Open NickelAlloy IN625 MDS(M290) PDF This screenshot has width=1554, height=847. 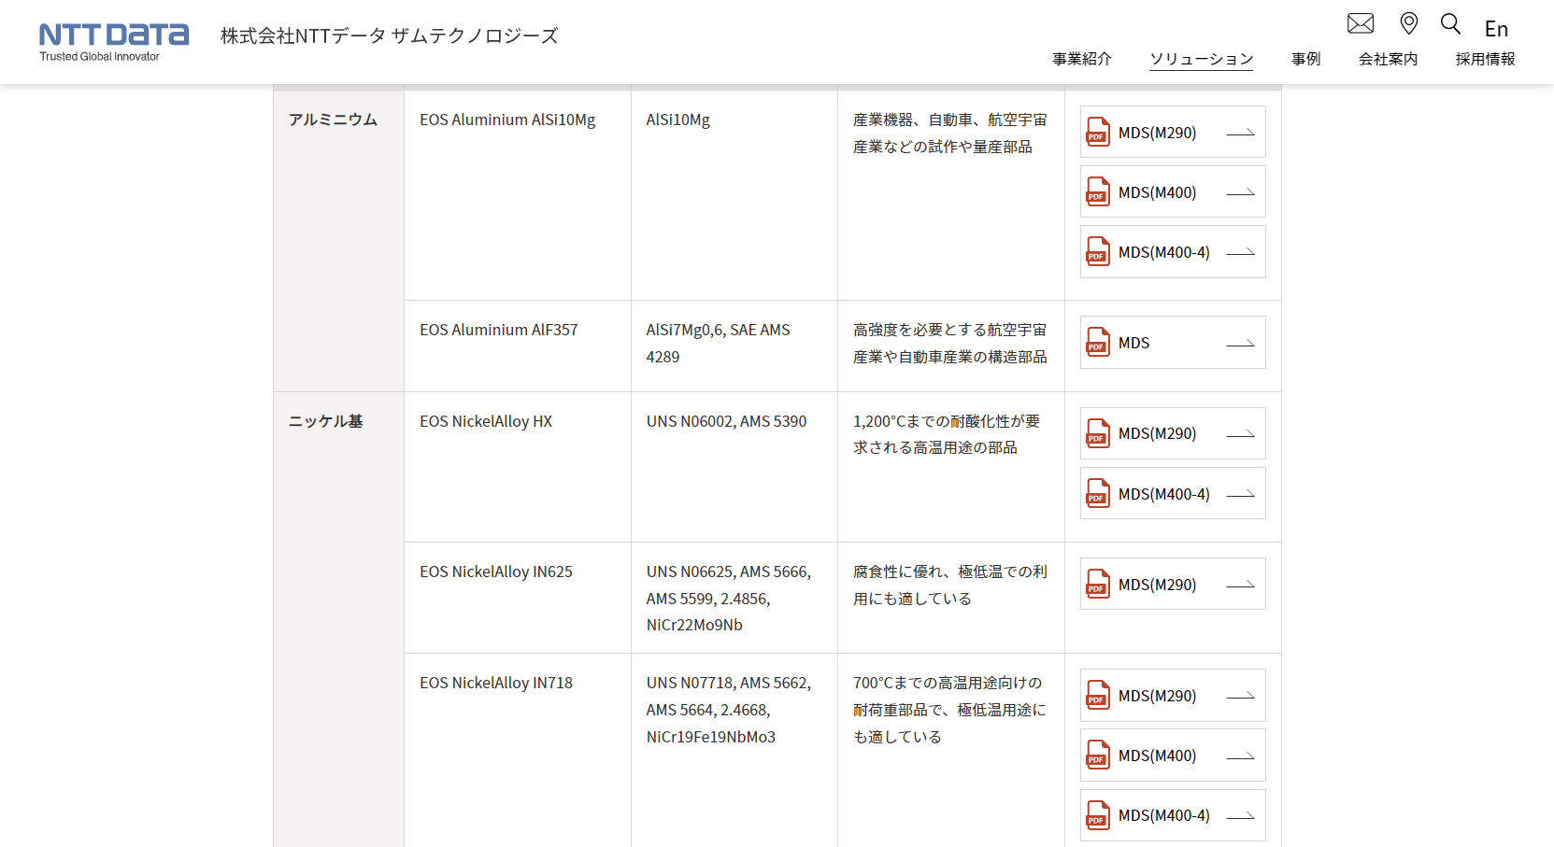tap(1173, 584)
